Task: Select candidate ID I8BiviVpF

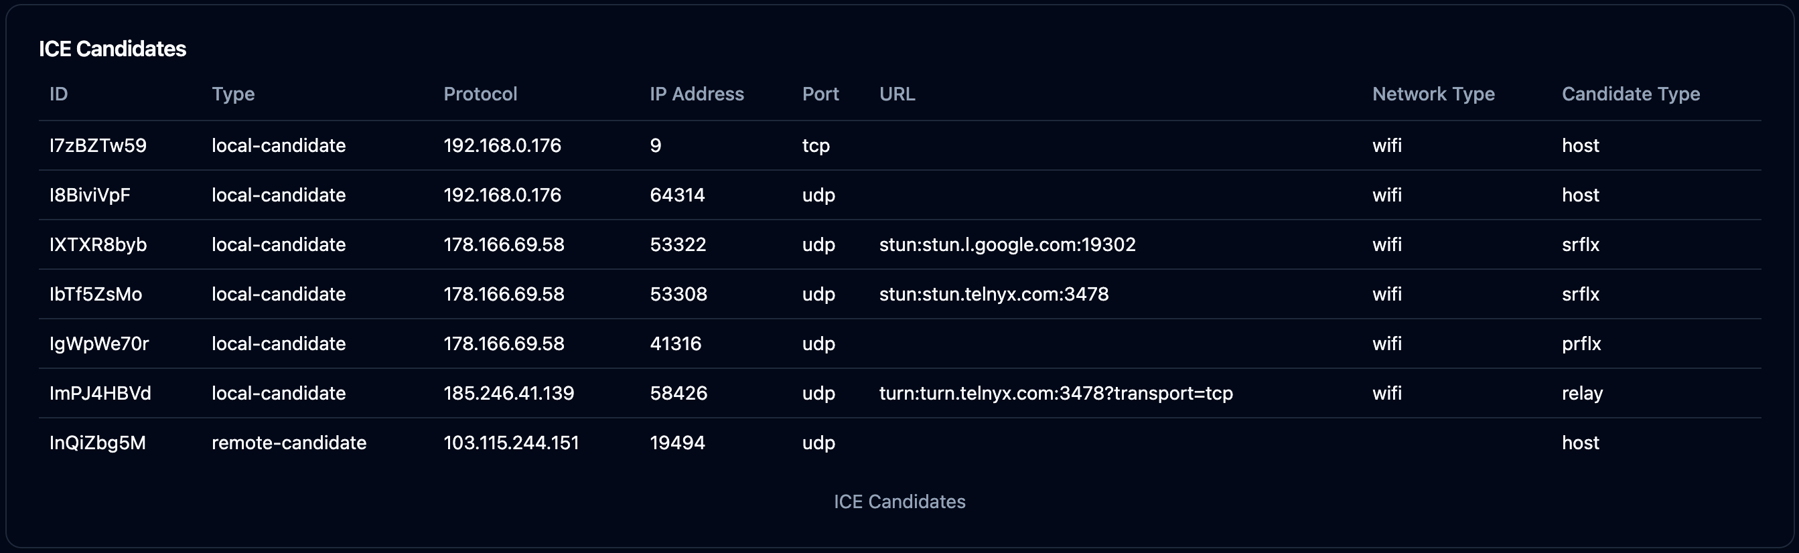Action: pos(90,195)
